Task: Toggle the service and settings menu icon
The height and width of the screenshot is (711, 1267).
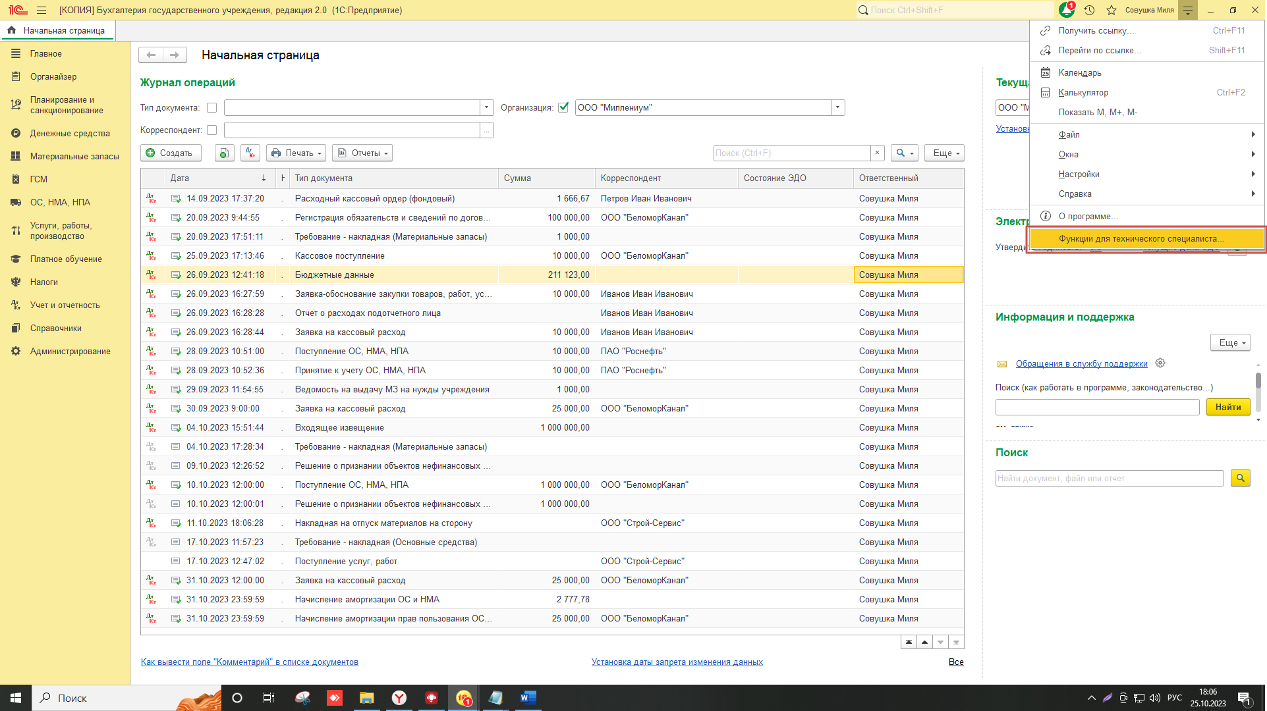Action: [1188, 10]
